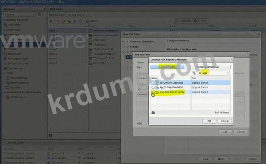Screen dimensions: 266x164
Task: Click Navigator history clock icon
Action: point(39,14)
